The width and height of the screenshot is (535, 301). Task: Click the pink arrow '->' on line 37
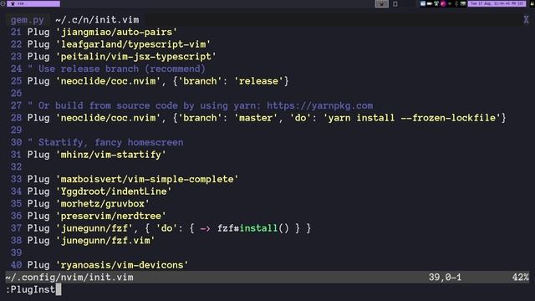[205, 228]
